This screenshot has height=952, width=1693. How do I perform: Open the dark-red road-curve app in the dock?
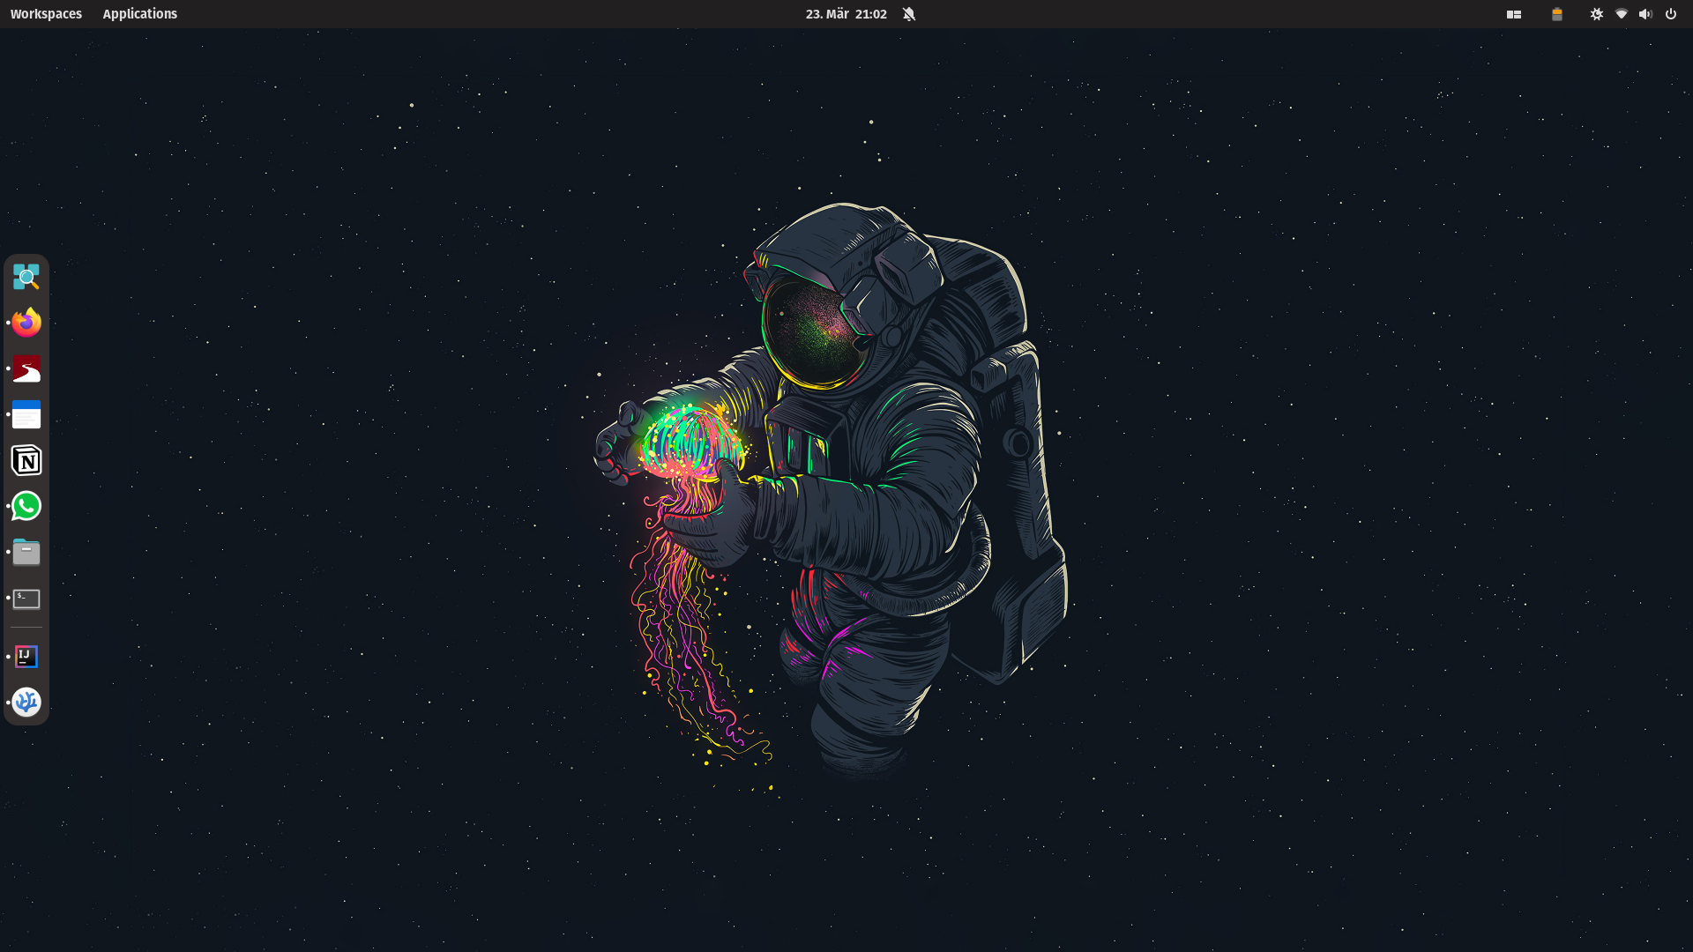click(x=26, y=368)
